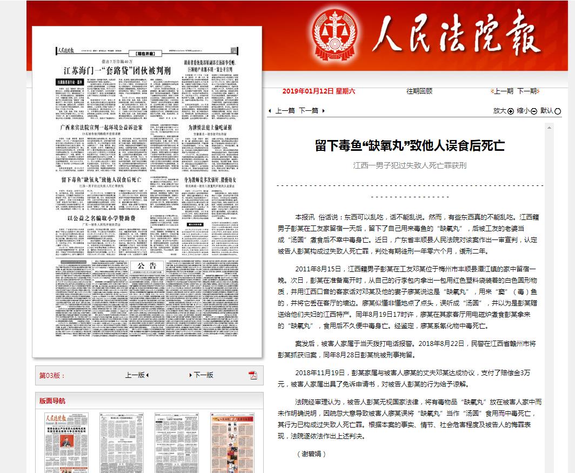This screenshot has width=575, height=473.
Task: Select article 以公益之名骗取小学赞助费 on page image
Action: coord(102,218)
